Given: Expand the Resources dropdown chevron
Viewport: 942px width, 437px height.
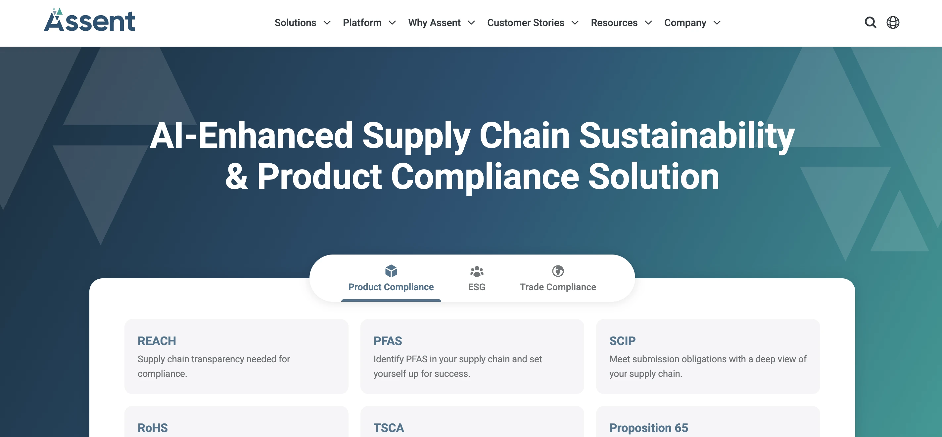Looking at the screenshot, I should point(649,23).
